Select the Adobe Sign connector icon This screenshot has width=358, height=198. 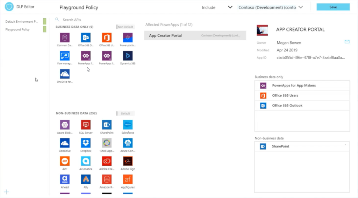pos(128,161)
